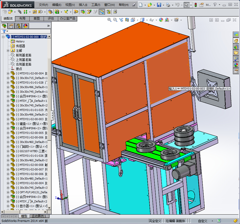Click the Exploded View icon

coord(89,12)
